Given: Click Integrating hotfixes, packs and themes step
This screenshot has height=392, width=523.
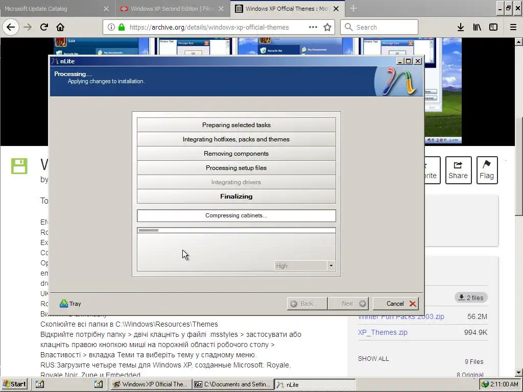Looking at the screenshot, I should (236, 139).
